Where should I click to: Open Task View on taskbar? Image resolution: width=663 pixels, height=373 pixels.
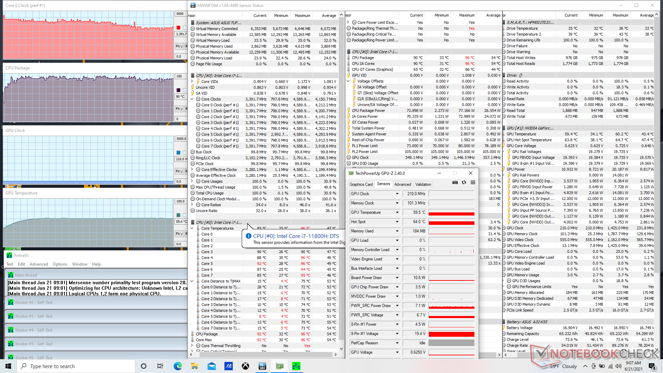pyautogui.click(x=160, y=366)
